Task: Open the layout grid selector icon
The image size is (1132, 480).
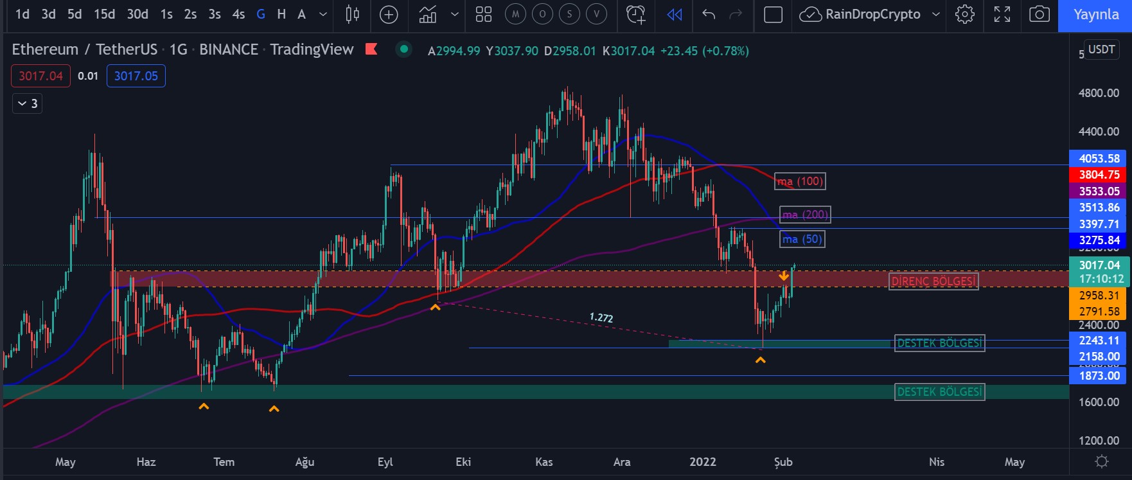Action: click(483, 14)
